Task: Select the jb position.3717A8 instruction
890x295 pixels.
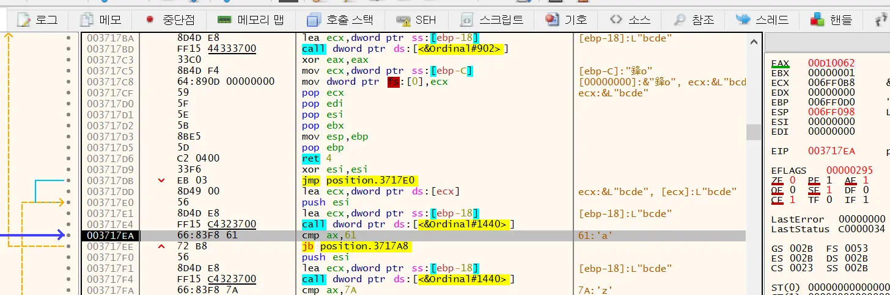Action: 356,246
